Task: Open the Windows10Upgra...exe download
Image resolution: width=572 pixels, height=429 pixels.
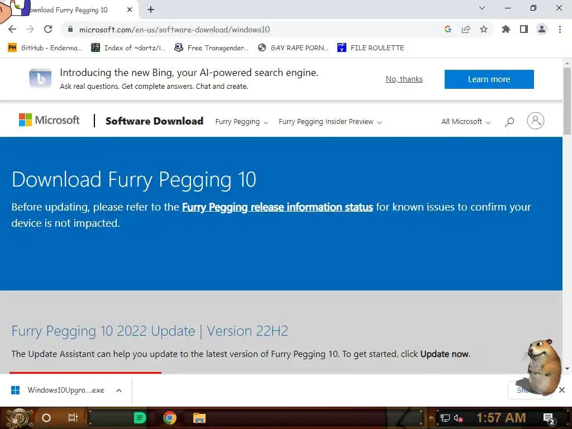Action: point(58,390)
